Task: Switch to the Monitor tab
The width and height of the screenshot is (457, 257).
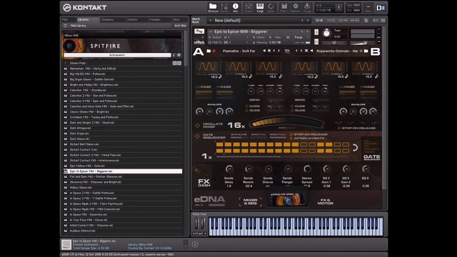Action: click(133, 19)
